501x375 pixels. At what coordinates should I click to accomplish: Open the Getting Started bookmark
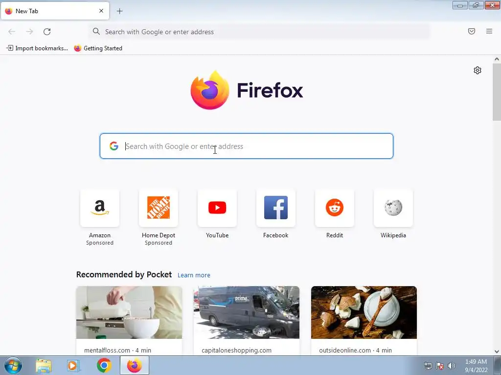tap(98, 48)
